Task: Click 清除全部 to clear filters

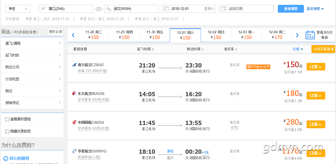Action: [55, 32]
